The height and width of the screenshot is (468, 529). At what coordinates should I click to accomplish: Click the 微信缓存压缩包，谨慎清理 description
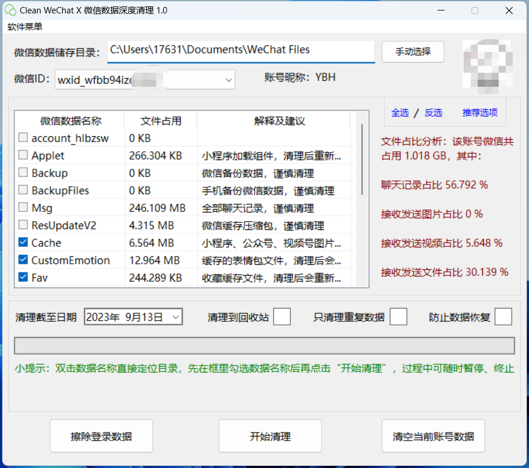point(263,226)
